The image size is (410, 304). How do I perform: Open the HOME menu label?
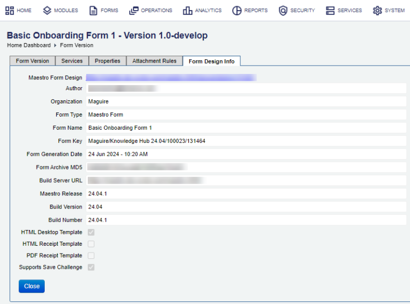24,11
